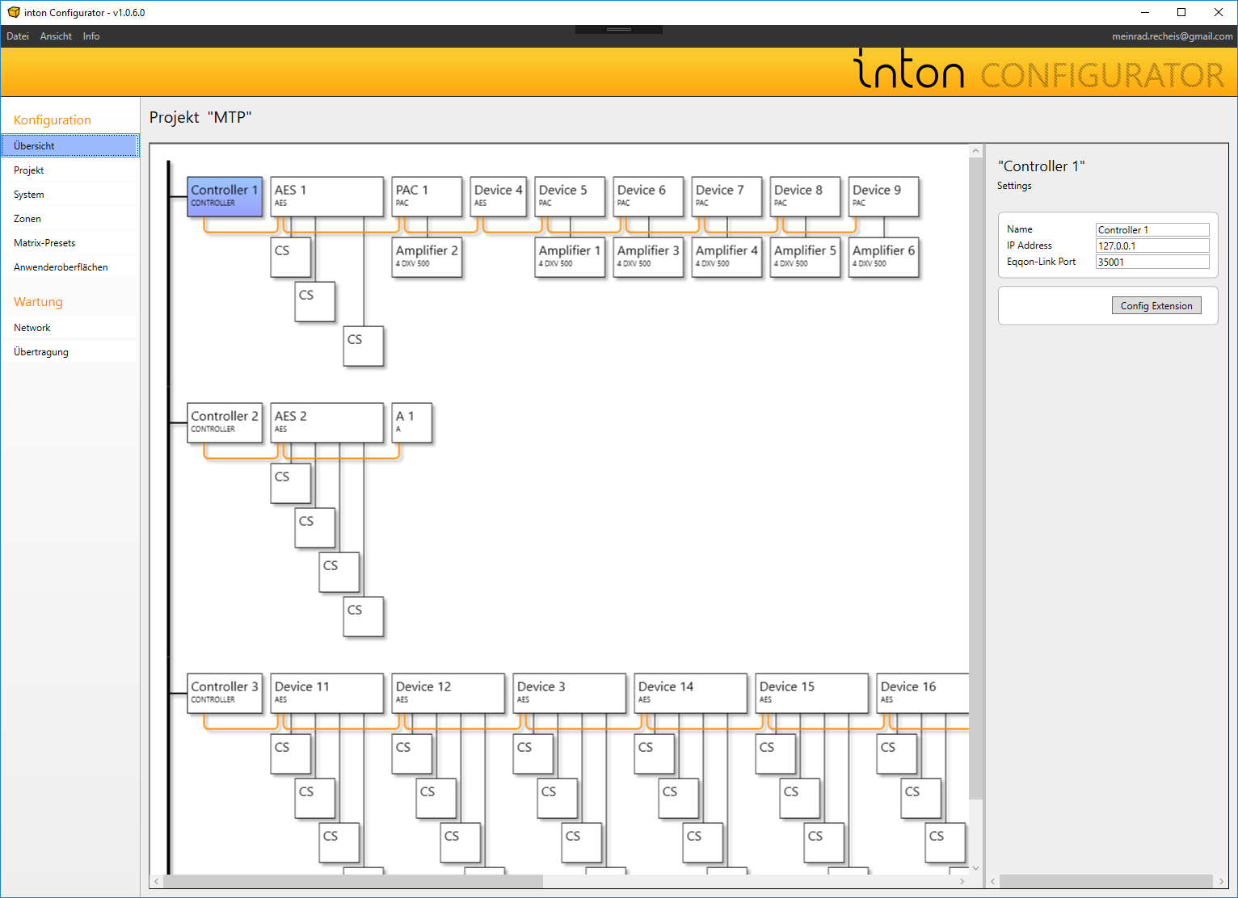Screen dimensions: 1238x898
Task: Select the first CS node under Device 14
Action: (x=654, y=753)
